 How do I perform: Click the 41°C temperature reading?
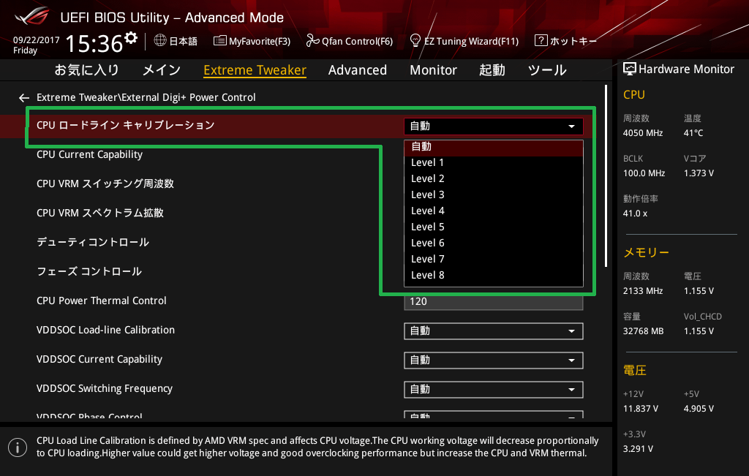(x=693, y=133)
